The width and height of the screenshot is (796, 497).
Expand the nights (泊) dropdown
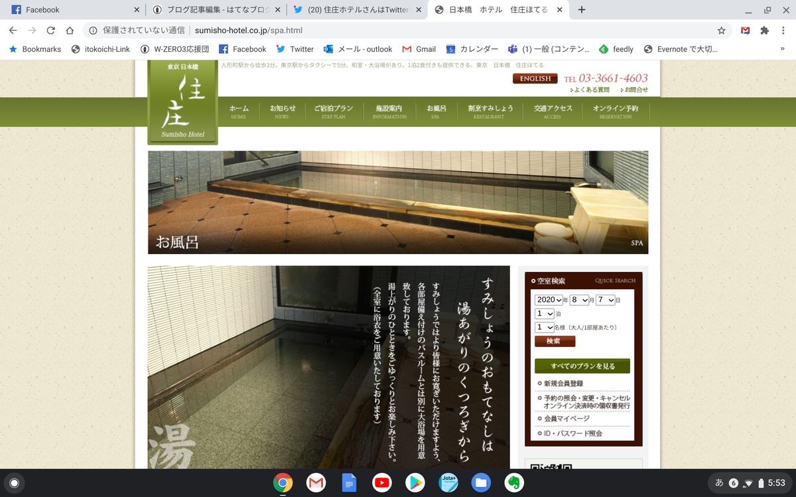coord(545,313)
